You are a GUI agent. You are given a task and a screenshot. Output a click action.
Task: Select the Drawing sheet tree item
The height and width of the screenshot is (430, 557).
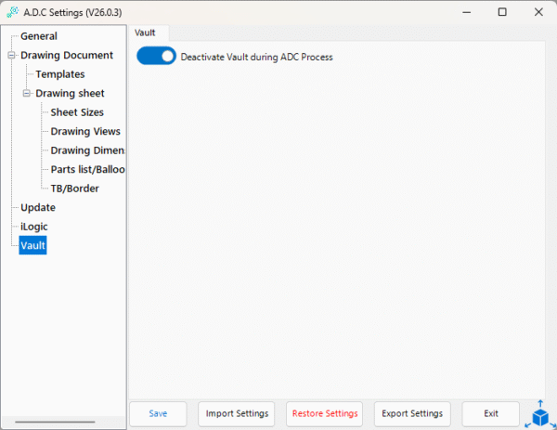click(70, 93)
